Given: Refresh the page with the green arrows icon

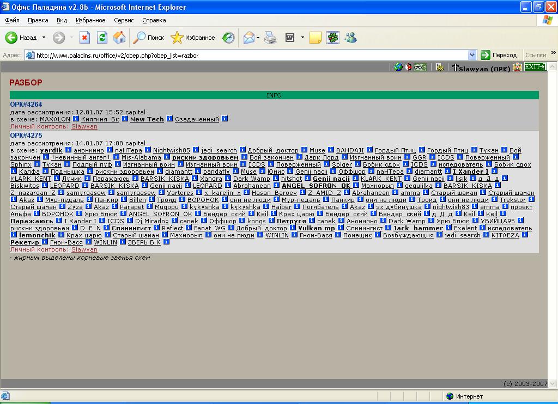Looking at the screenshot, I should tap(102, 38).
